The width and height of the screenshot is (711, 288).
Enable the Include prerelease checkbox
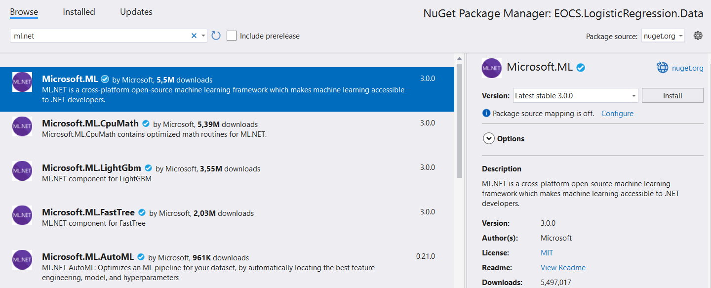tap(231, 36)
